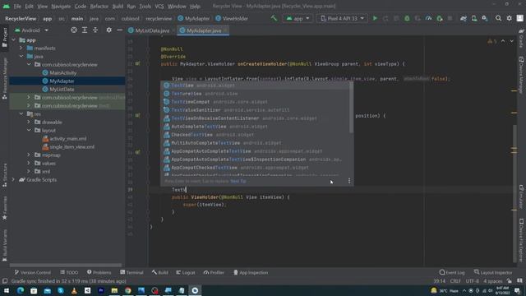Open Device Manager toolbar icon
Image resolution: width=526 pixels, height=296 pixels.
(x=474, y=18)
